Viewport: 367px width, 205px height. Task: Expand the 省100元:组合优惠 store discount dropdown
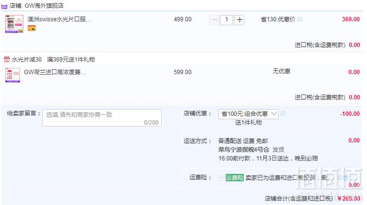click(x=249, y=114)
